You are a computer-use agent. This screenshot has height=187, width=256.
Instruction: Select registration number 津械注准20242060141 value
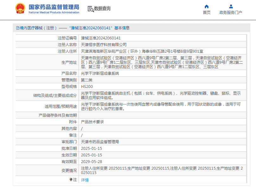click(x=101, y=38)
